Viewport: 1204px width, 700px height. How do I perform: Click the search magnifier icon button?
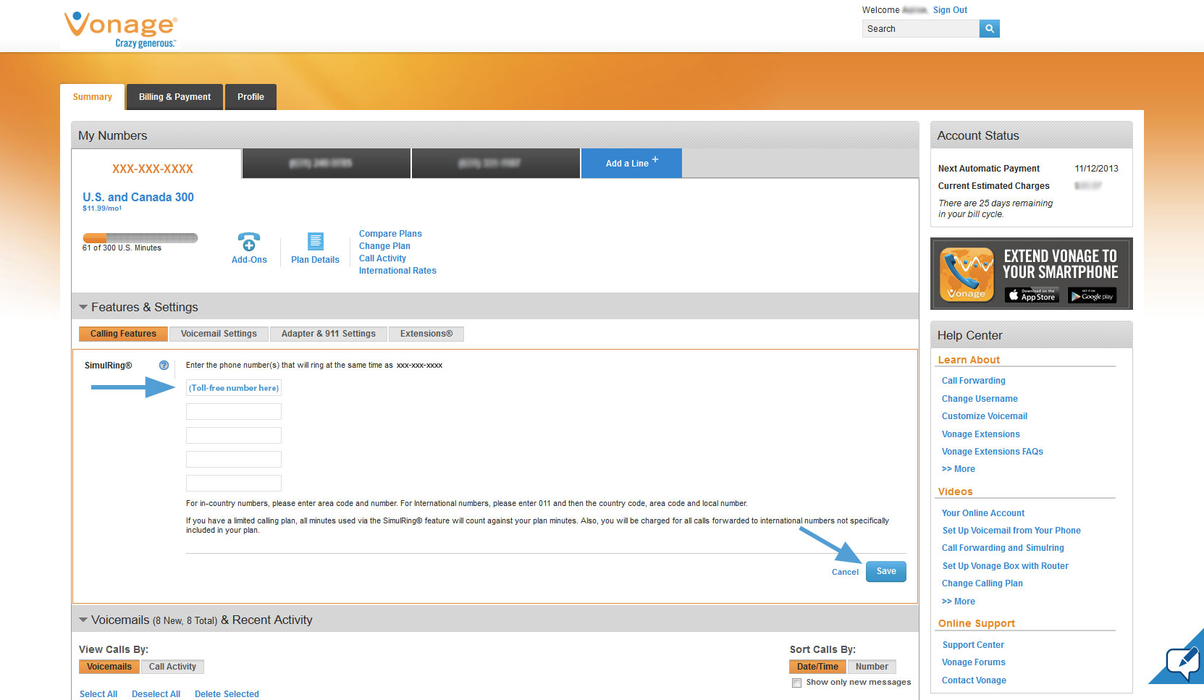click(989, 28)
